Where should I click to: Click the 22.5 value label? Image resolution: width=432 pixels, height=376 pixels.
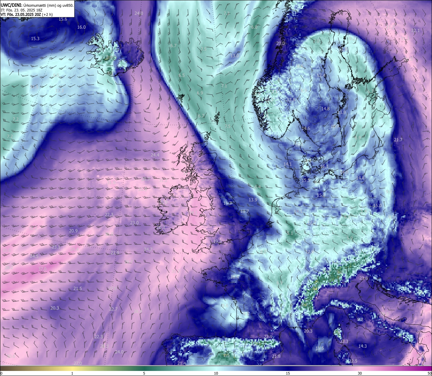[x=353, y=361]
